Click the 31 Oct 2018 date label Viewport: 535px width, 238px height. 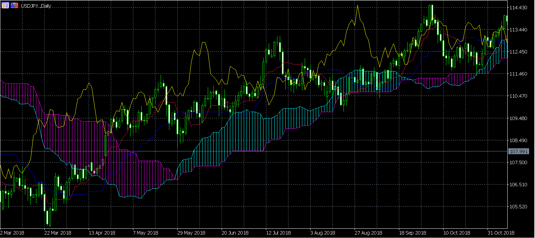501,233
